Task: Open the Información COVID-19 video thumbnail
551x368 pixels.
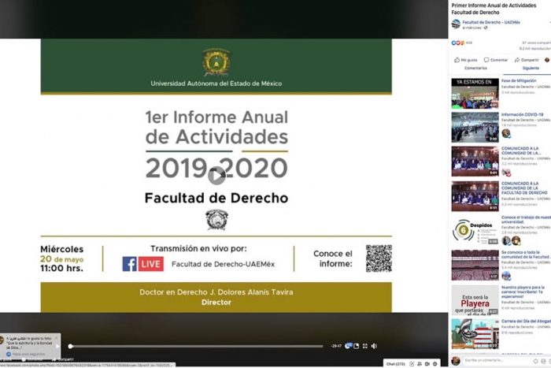Action: click(475, 128)
